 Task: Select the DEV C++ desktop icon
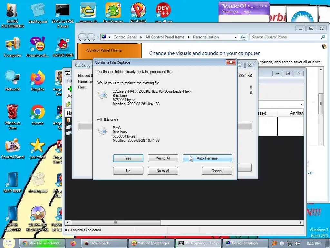pos(163,12)
